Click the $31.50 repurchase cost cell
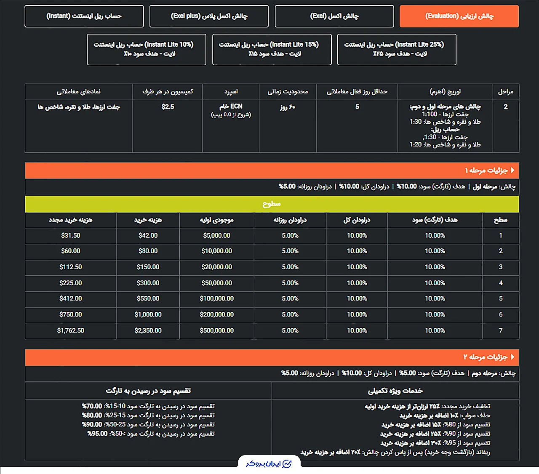The image size is (539, 474). (71, 236)
